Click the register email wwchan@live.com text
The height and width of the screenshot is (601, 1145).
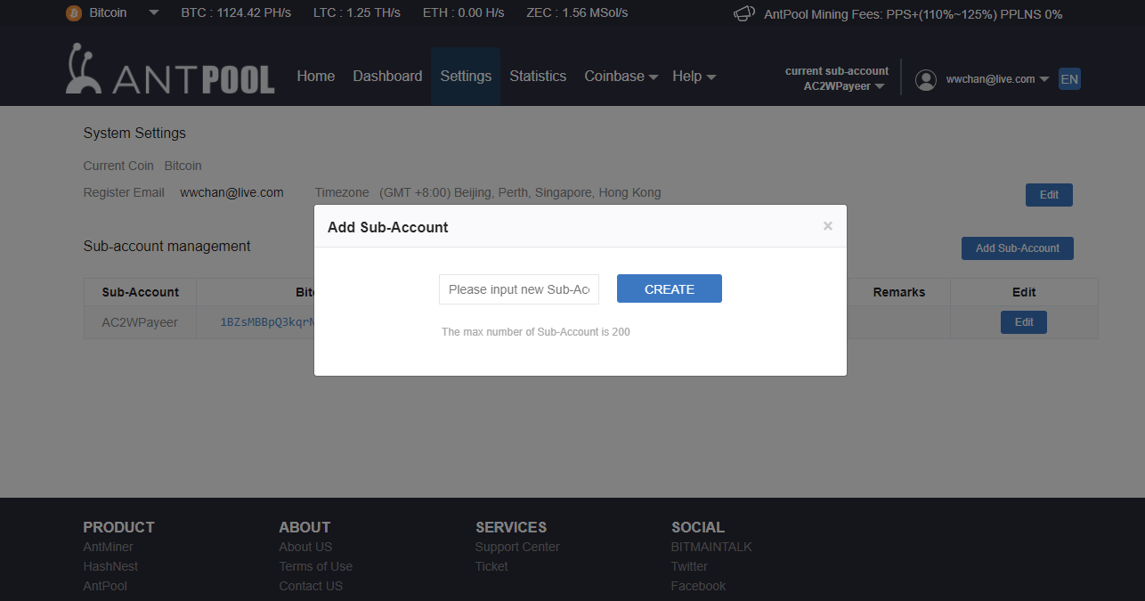pos(231,192)
